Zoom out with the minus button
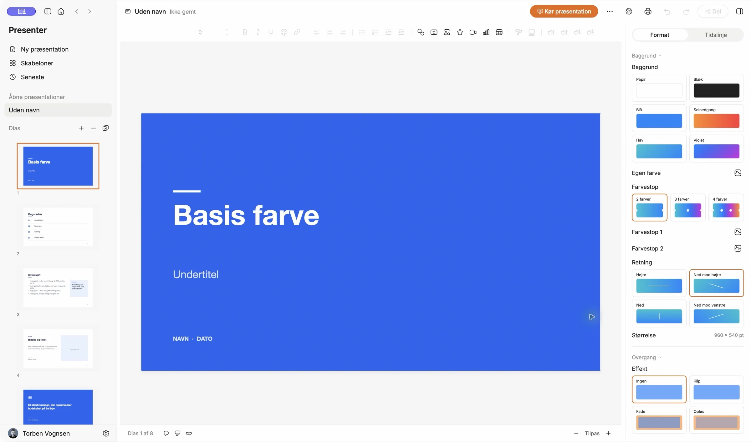 (576, 433)
